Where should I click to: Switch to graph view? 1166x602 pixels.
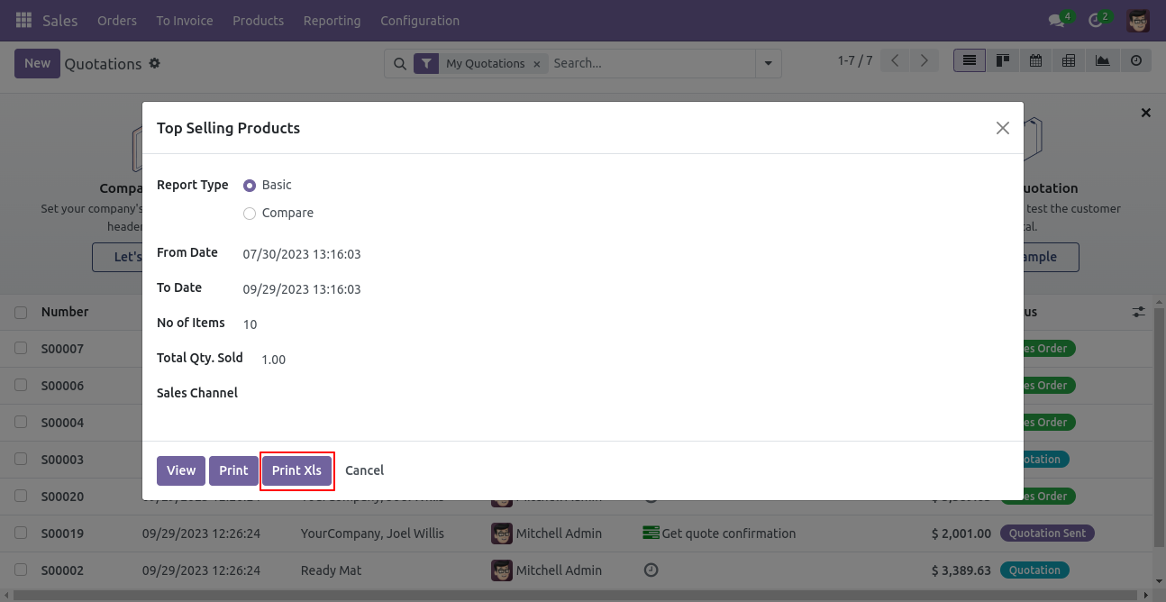click(x=1103, y=60)
